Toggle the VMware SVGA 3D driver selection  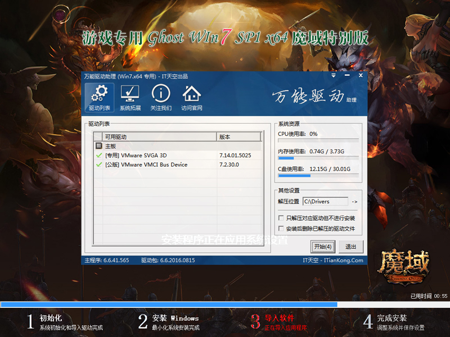(98, 156)
